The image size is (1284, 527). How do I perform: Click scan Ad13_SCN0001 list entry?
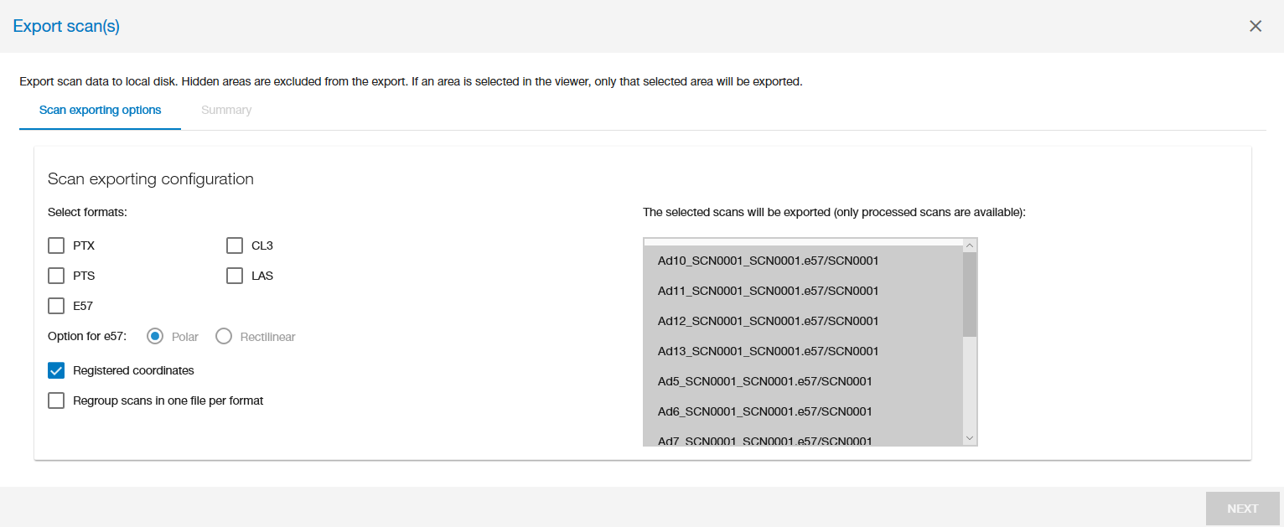[768, 351]
